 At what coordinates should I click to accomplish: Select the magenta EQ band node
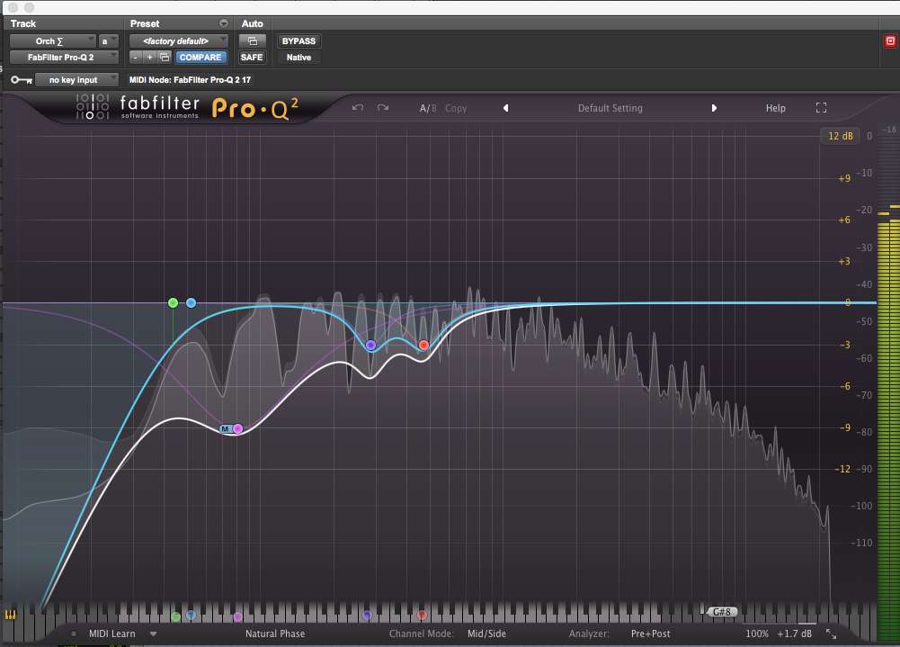237,428
